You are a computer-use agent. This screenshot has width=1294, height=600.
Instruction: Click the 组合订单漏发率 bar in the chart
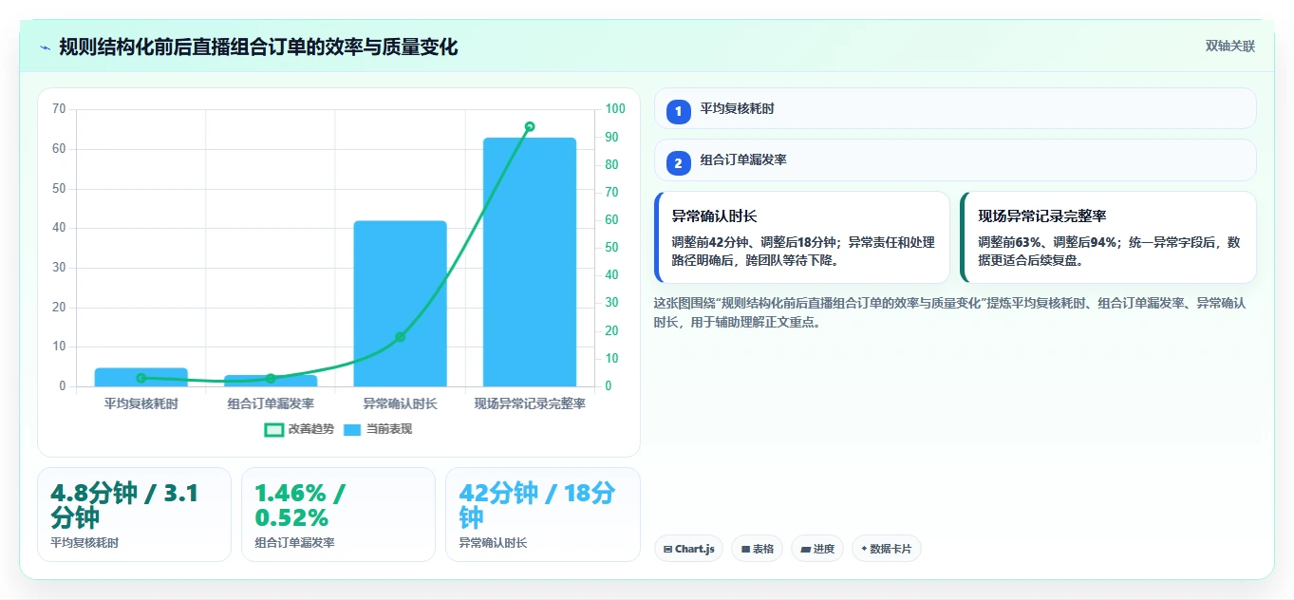pos(271,381)
